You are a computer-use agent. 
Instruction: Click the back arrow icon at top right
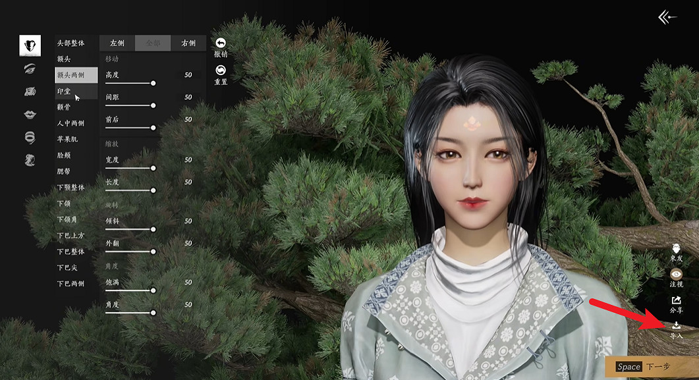(x=667, y=17)
